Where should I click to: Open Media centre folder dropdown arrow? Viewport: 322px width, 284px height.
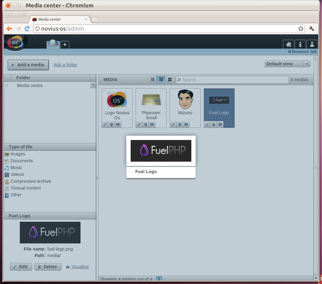(93, 85)
